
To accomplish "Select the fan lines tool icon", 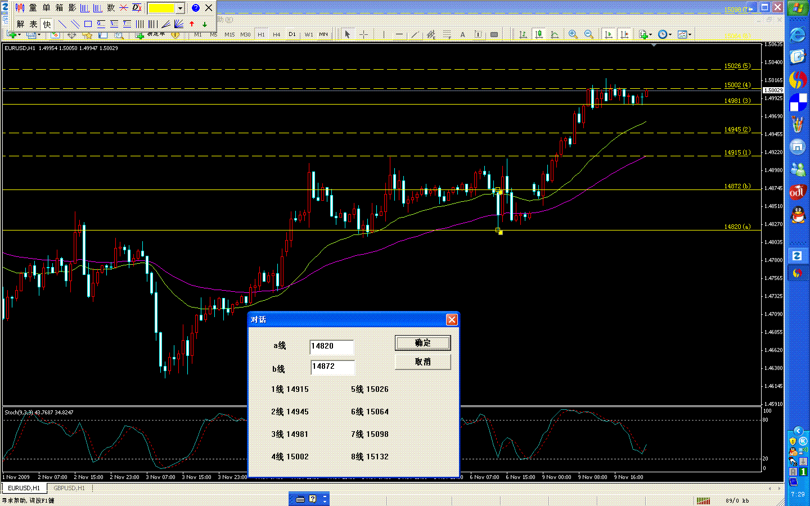I will [178, 24].
